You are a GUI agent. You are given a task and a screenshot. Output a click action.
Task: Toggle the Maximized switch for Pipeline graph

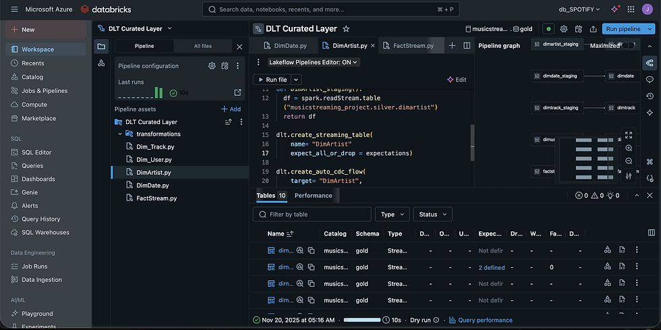(628, 46)
